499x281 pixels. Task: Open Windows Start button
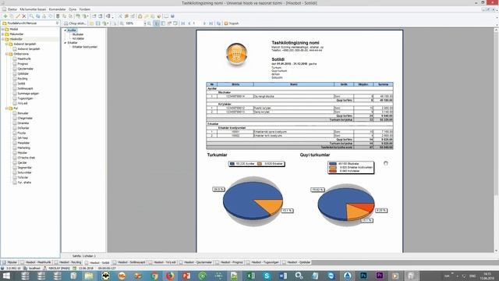pyautogui.click(x=6, y=276)
